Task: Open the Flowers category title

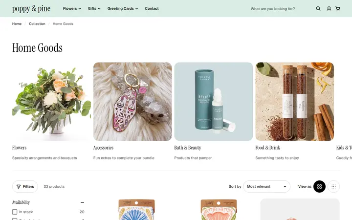Action: click(19, 148)
